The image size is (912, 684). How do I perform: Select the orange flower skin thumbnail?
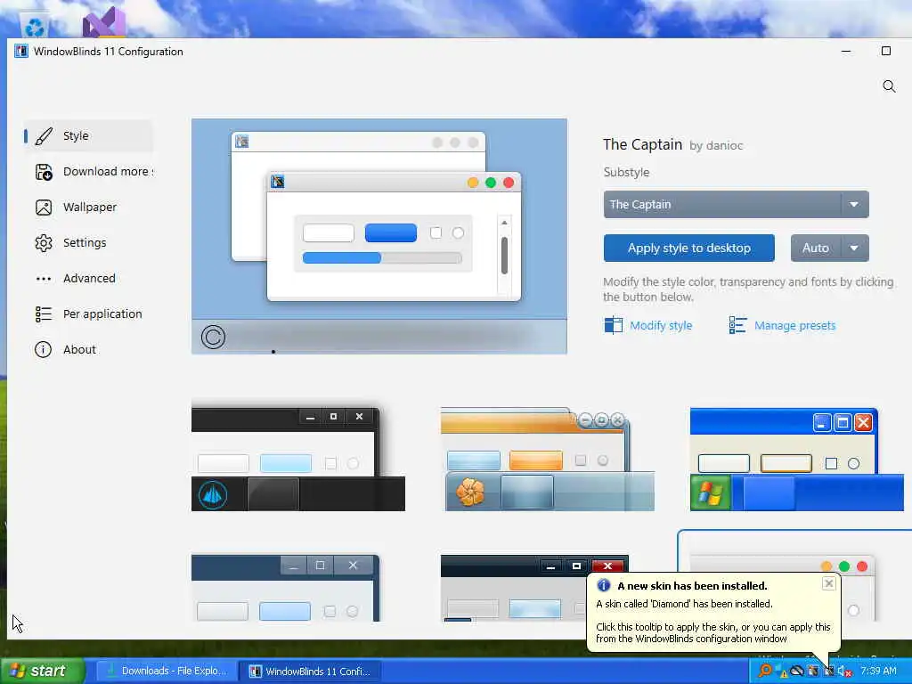pos(548,459)
